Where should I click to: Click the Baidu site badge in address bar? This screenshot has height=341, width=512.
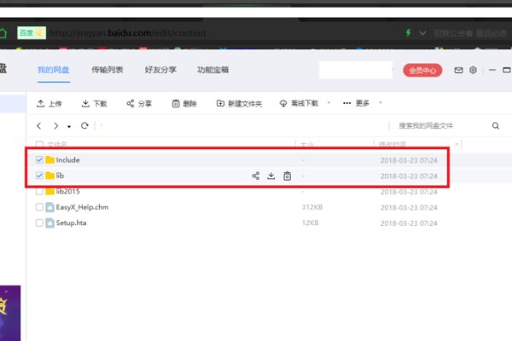(x=32, y=33)
